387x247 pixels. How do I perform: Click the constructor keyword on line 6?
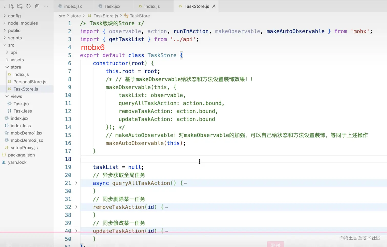click(x=111, y=63)
